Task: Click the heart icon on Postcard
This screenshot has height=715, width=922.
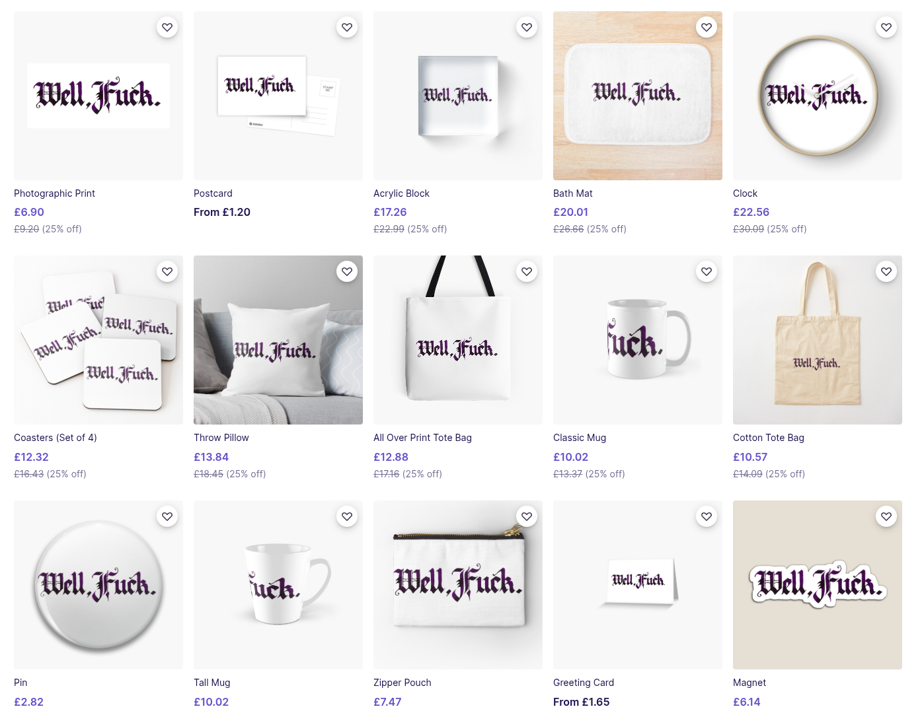Action: [347, 27]
